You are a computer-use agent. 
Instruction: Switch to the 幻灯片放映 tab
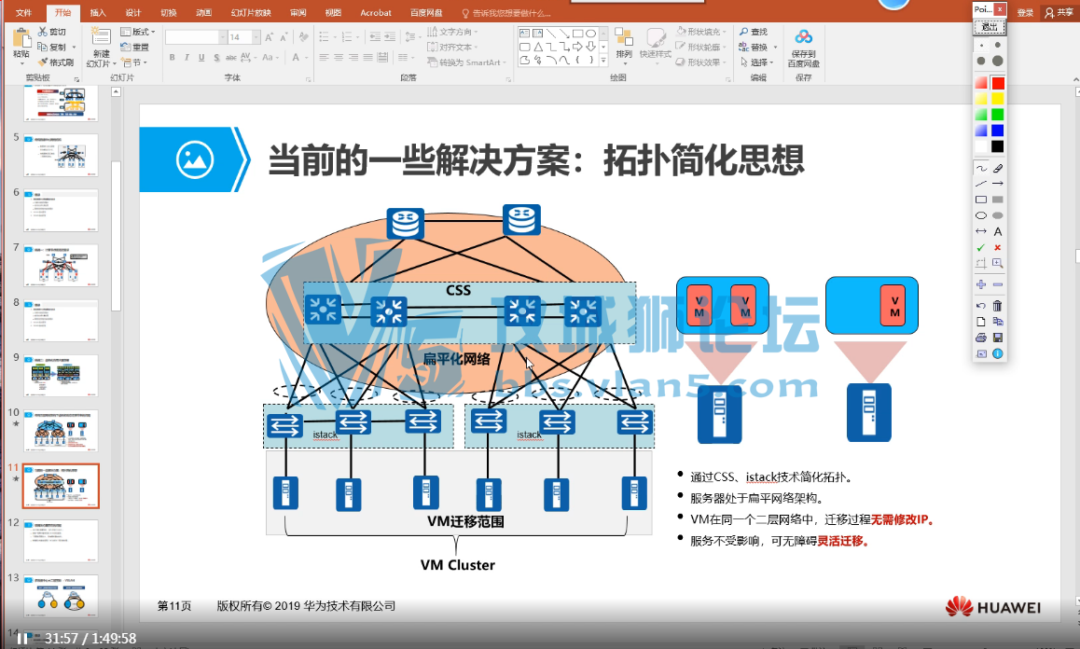[x=251, y=12]
